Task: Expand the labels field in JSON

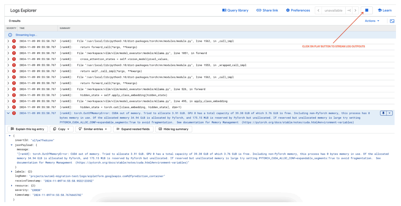Action: click(12, 171)
